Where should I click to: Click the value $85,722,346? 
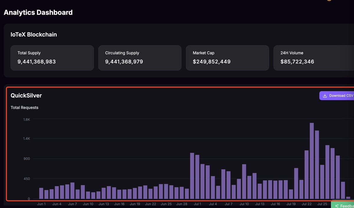(297, 62)
